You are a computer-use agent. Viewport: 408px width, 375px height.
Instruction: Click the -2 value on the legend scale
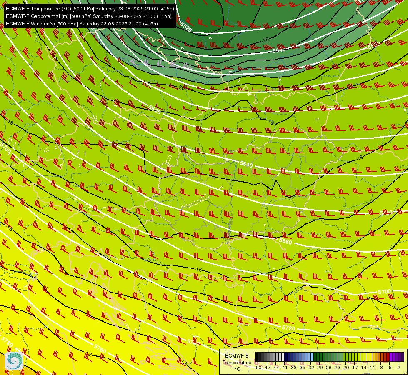coord(398,367)
